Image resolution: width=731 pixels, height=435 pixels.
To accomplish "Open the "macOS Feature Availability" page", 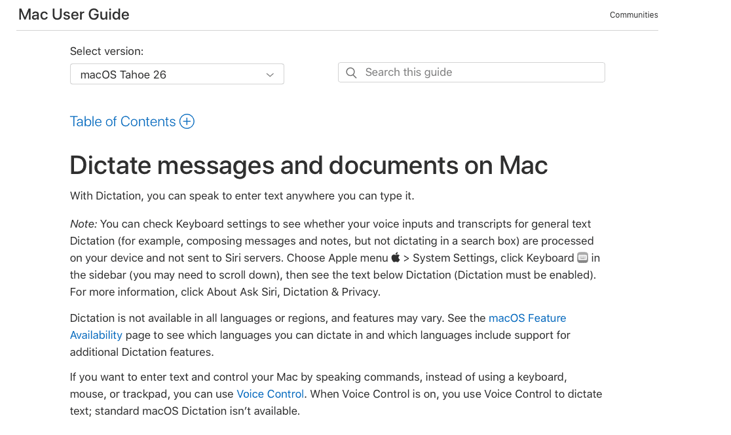I will 527,318.
